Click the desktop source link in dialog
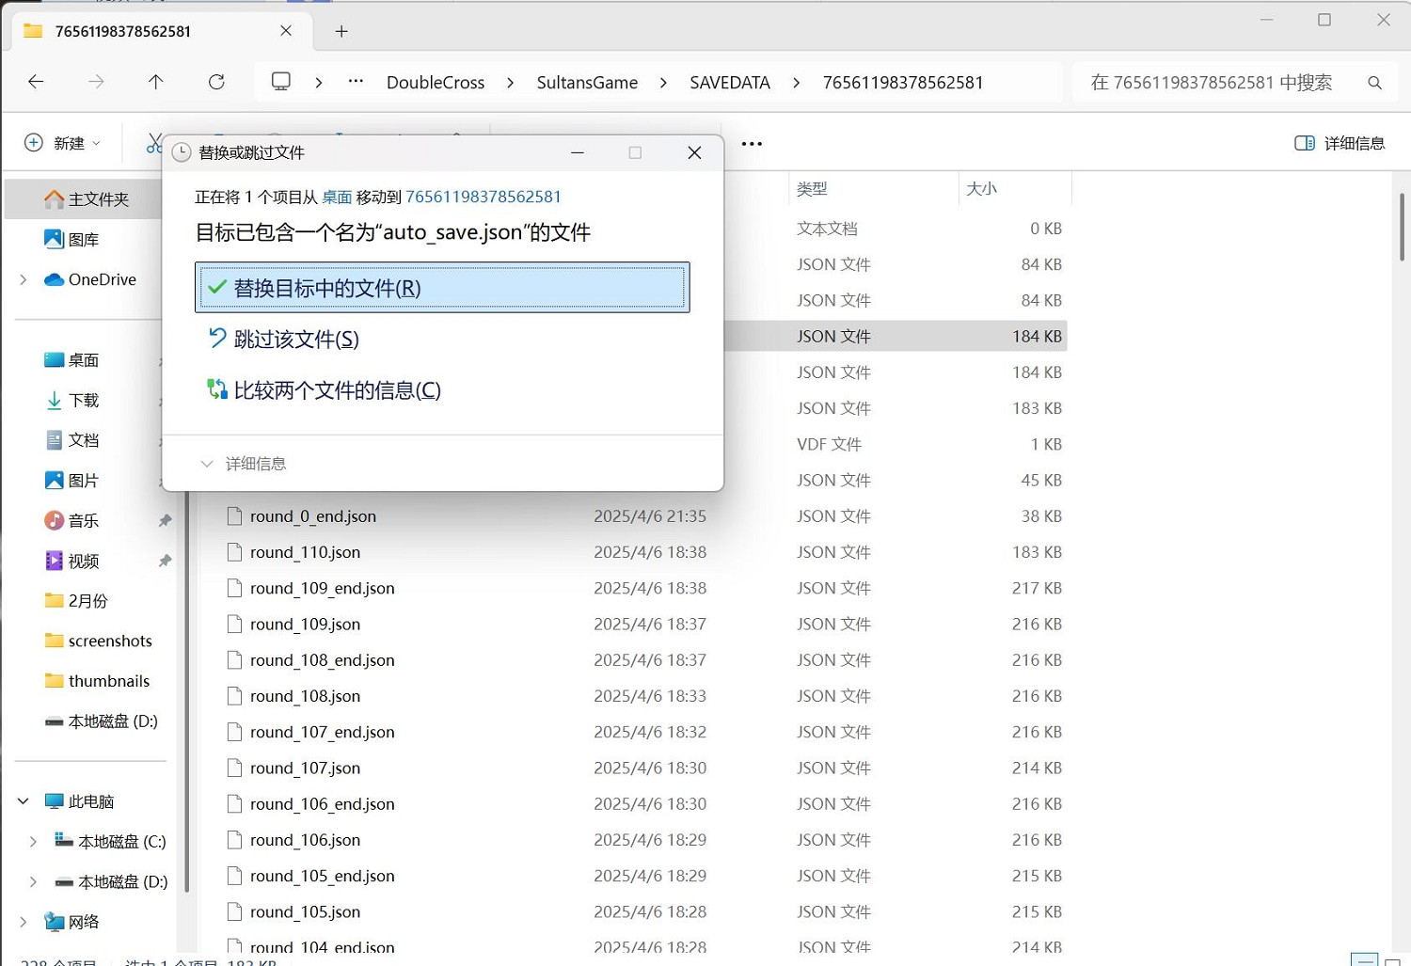This screenshot has width=1411, height=966. pyautogui.click(x=337, y=197)
